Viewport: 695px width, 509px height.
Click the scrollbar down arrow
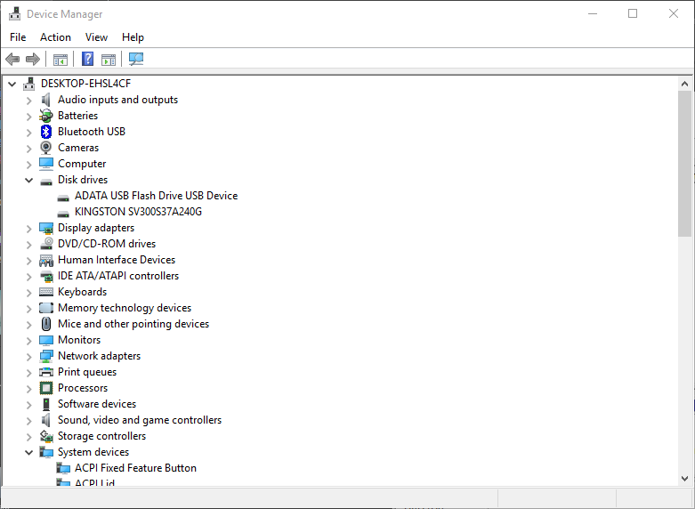(684, 479)
